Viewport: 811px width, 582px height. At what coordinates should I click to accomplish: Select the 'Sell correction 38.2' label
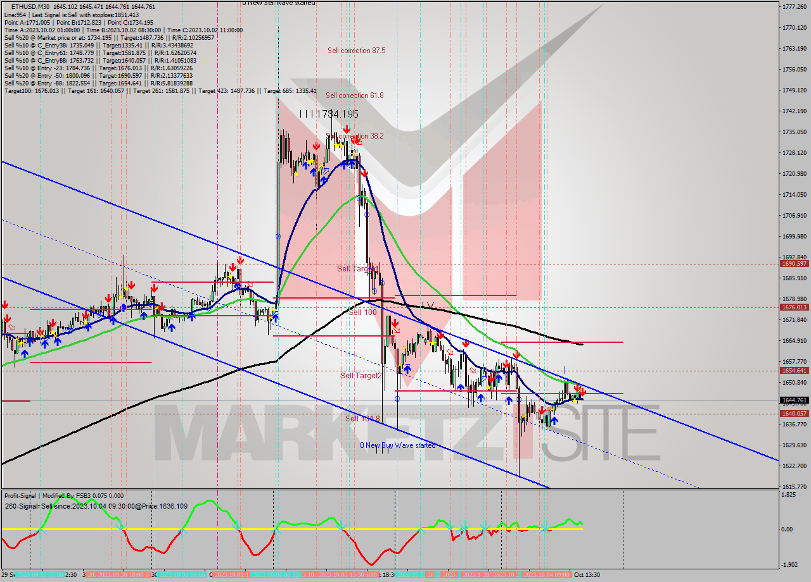355,136
